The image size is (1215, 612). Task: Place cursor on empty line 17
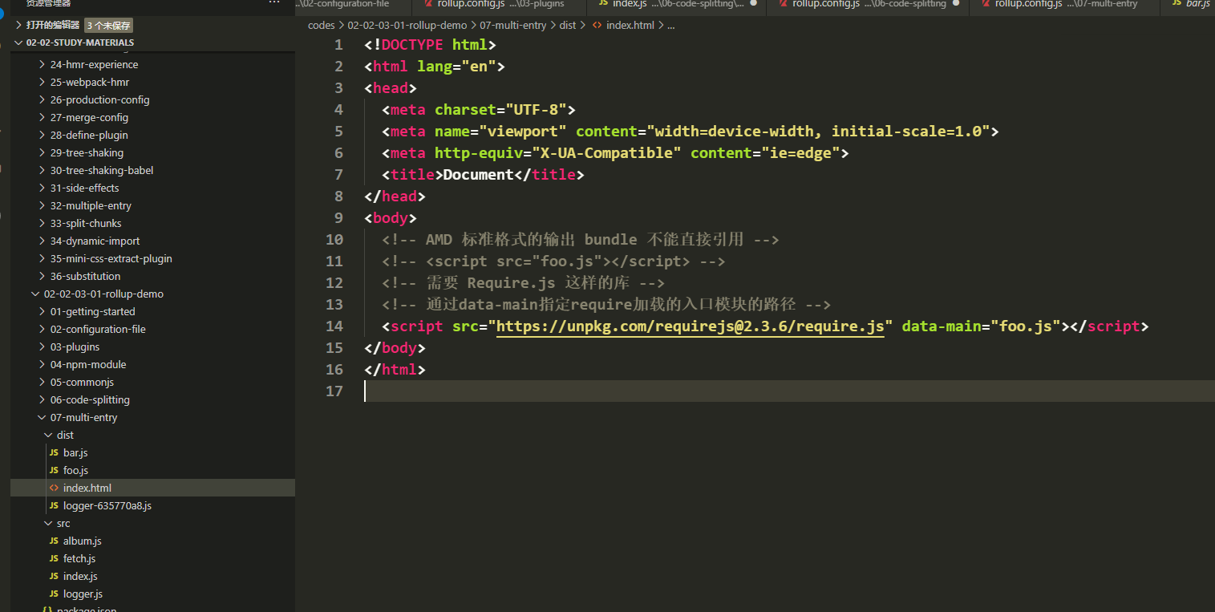789,391
